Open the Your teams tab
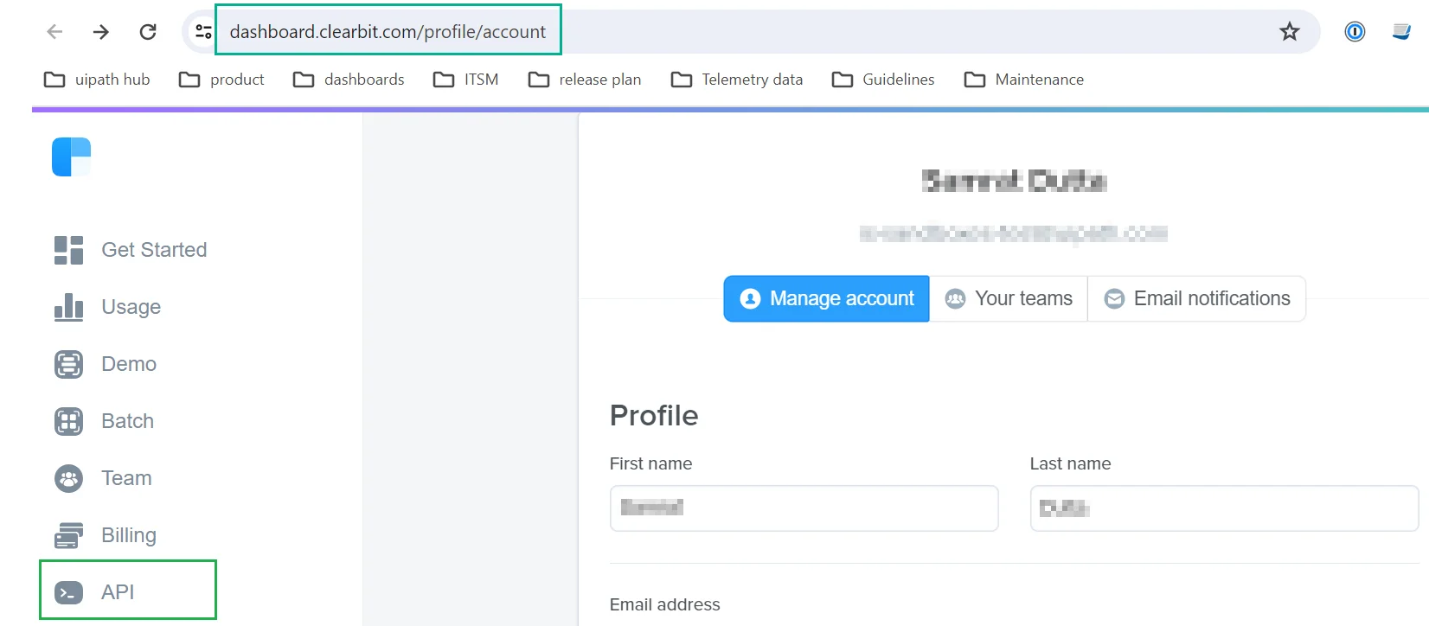 [x=1009, y=299]
